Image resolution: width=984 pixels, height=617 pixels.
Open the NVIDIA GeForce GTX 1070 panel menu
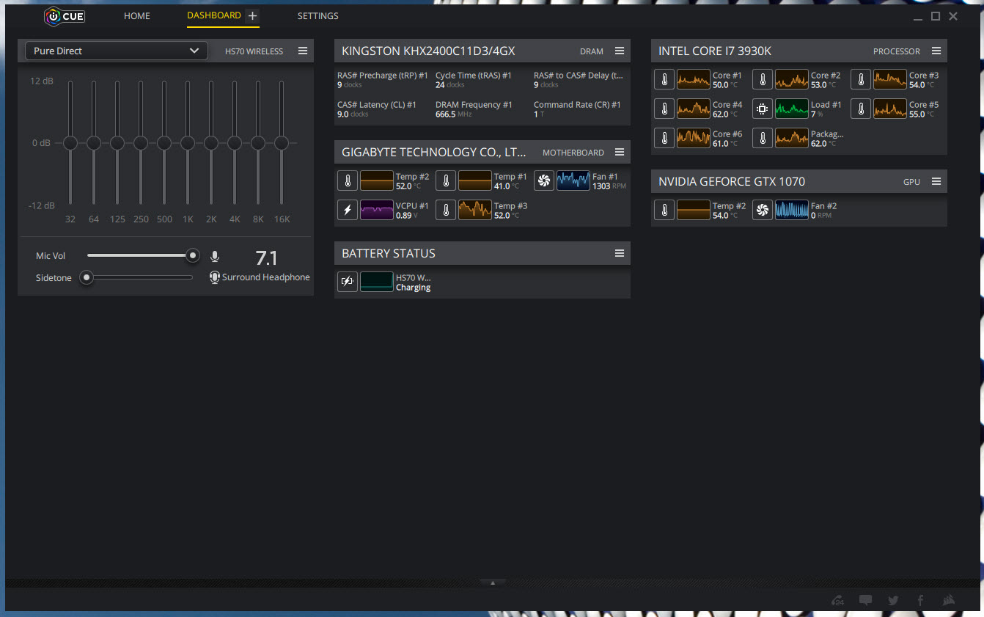point(936,181)
